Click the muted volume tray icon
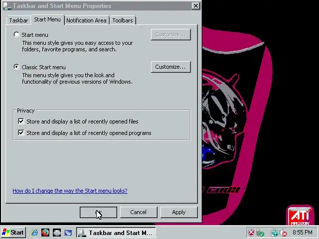The image size is (319, 239). [283, 233]
